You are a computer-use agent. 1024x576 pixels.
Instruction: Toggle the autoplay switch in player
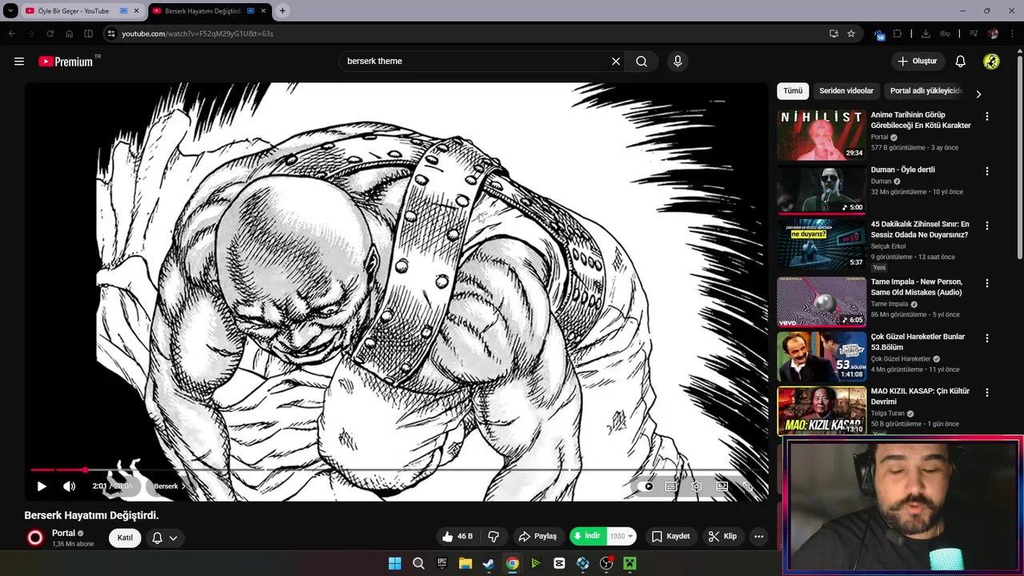[646, 486]
